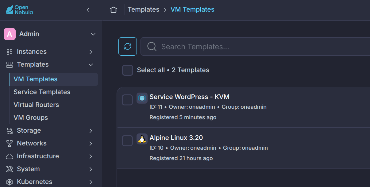Click the Service WordPress template logo
370x187 pixels.
click(x=142, y=98)
